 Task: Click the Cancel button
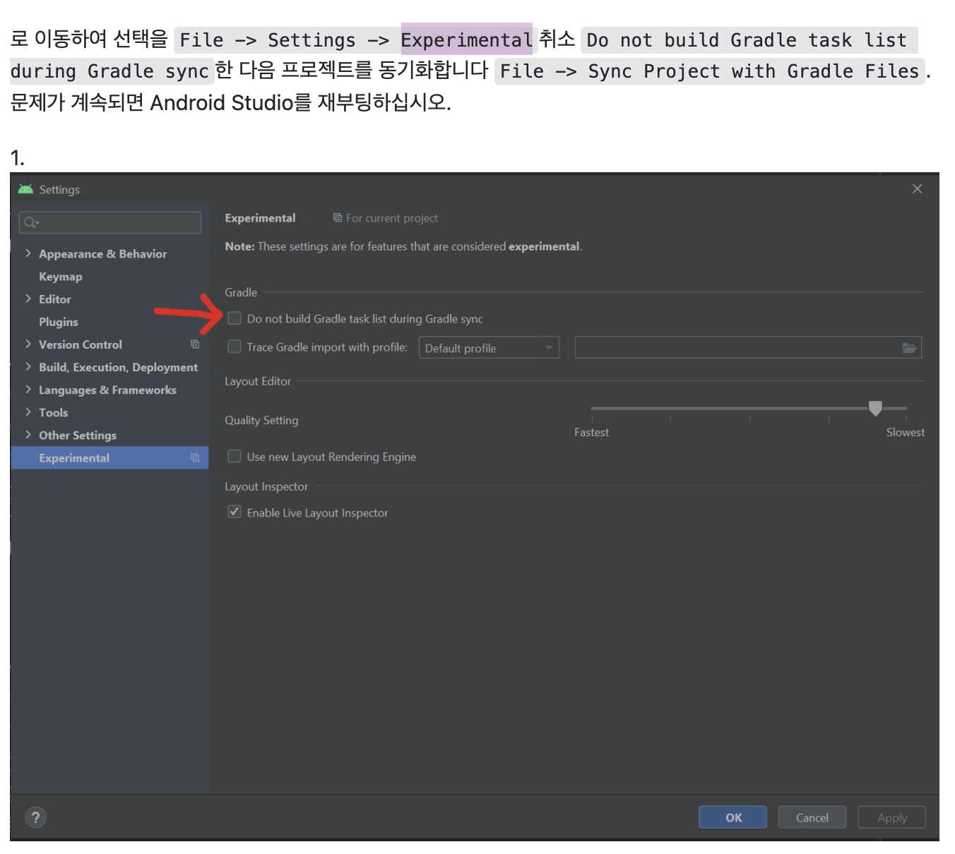click(x=812, y=817)
